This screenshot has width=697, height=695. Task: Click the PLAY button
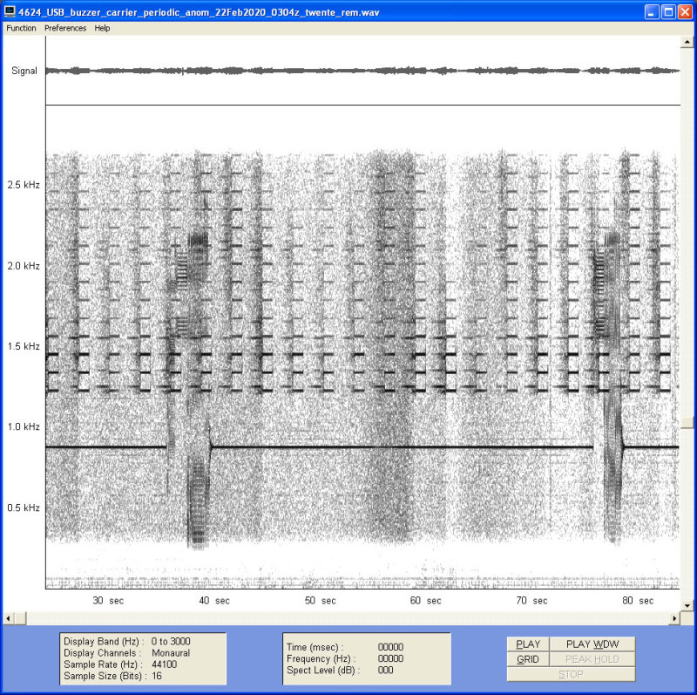528,644
